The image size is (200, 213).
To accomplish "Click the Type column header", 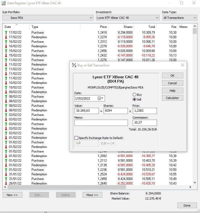I will point(55,27).
